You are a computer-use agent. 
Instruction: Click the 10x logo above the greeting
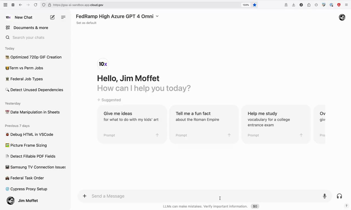click(x=103, y=64)
